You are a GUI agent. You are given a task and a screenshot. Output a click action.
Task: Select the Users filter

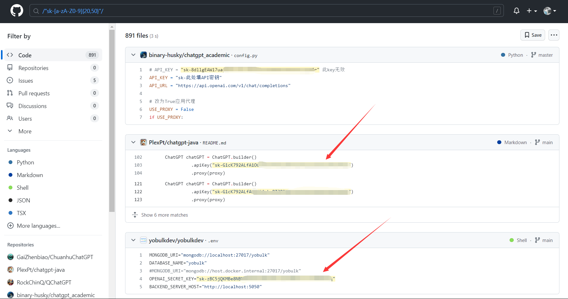[53, 118]
